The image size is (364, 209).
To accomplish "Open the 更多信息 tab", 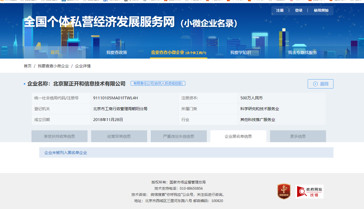I will coord(298,136).
